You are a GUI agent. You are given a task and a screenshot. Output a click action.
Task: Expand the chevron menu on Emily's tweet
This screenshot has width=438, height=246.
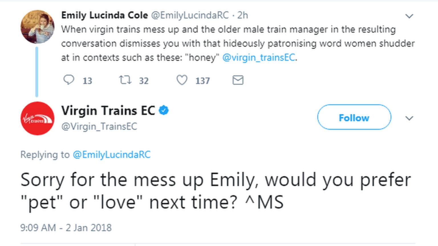coord(409,16)
